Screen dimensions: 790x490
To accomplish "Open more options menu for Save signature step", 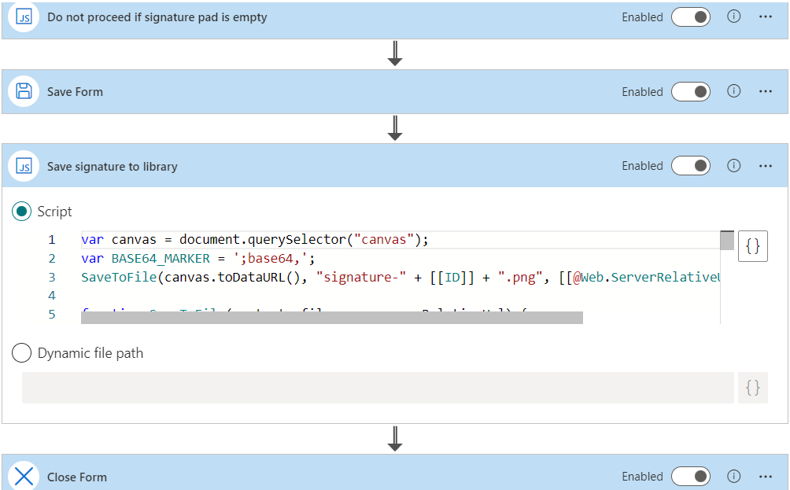I will tap(766, 166).
